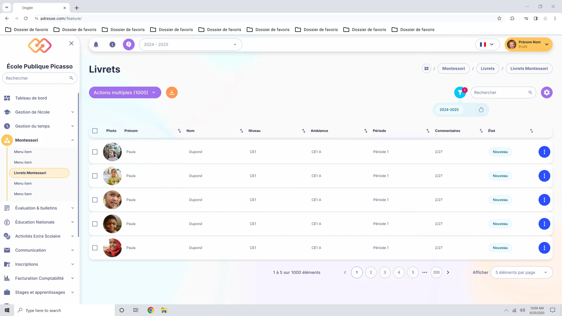Click the information icon in top bar
The width and height of the screenshot is (562, 316).
click(x=112, y=44)
